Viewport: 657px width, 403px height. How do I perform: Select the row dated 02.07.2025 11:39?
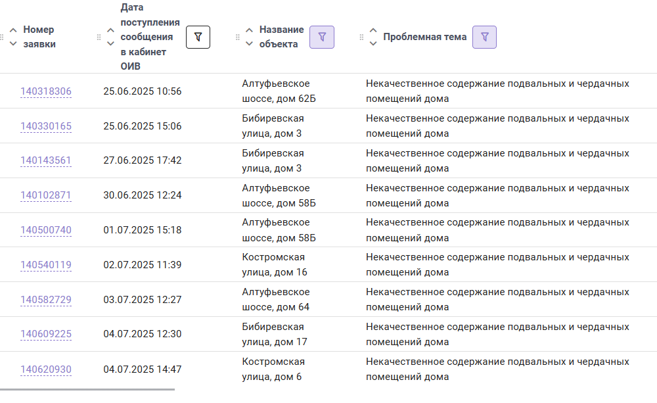coord(328,265)
